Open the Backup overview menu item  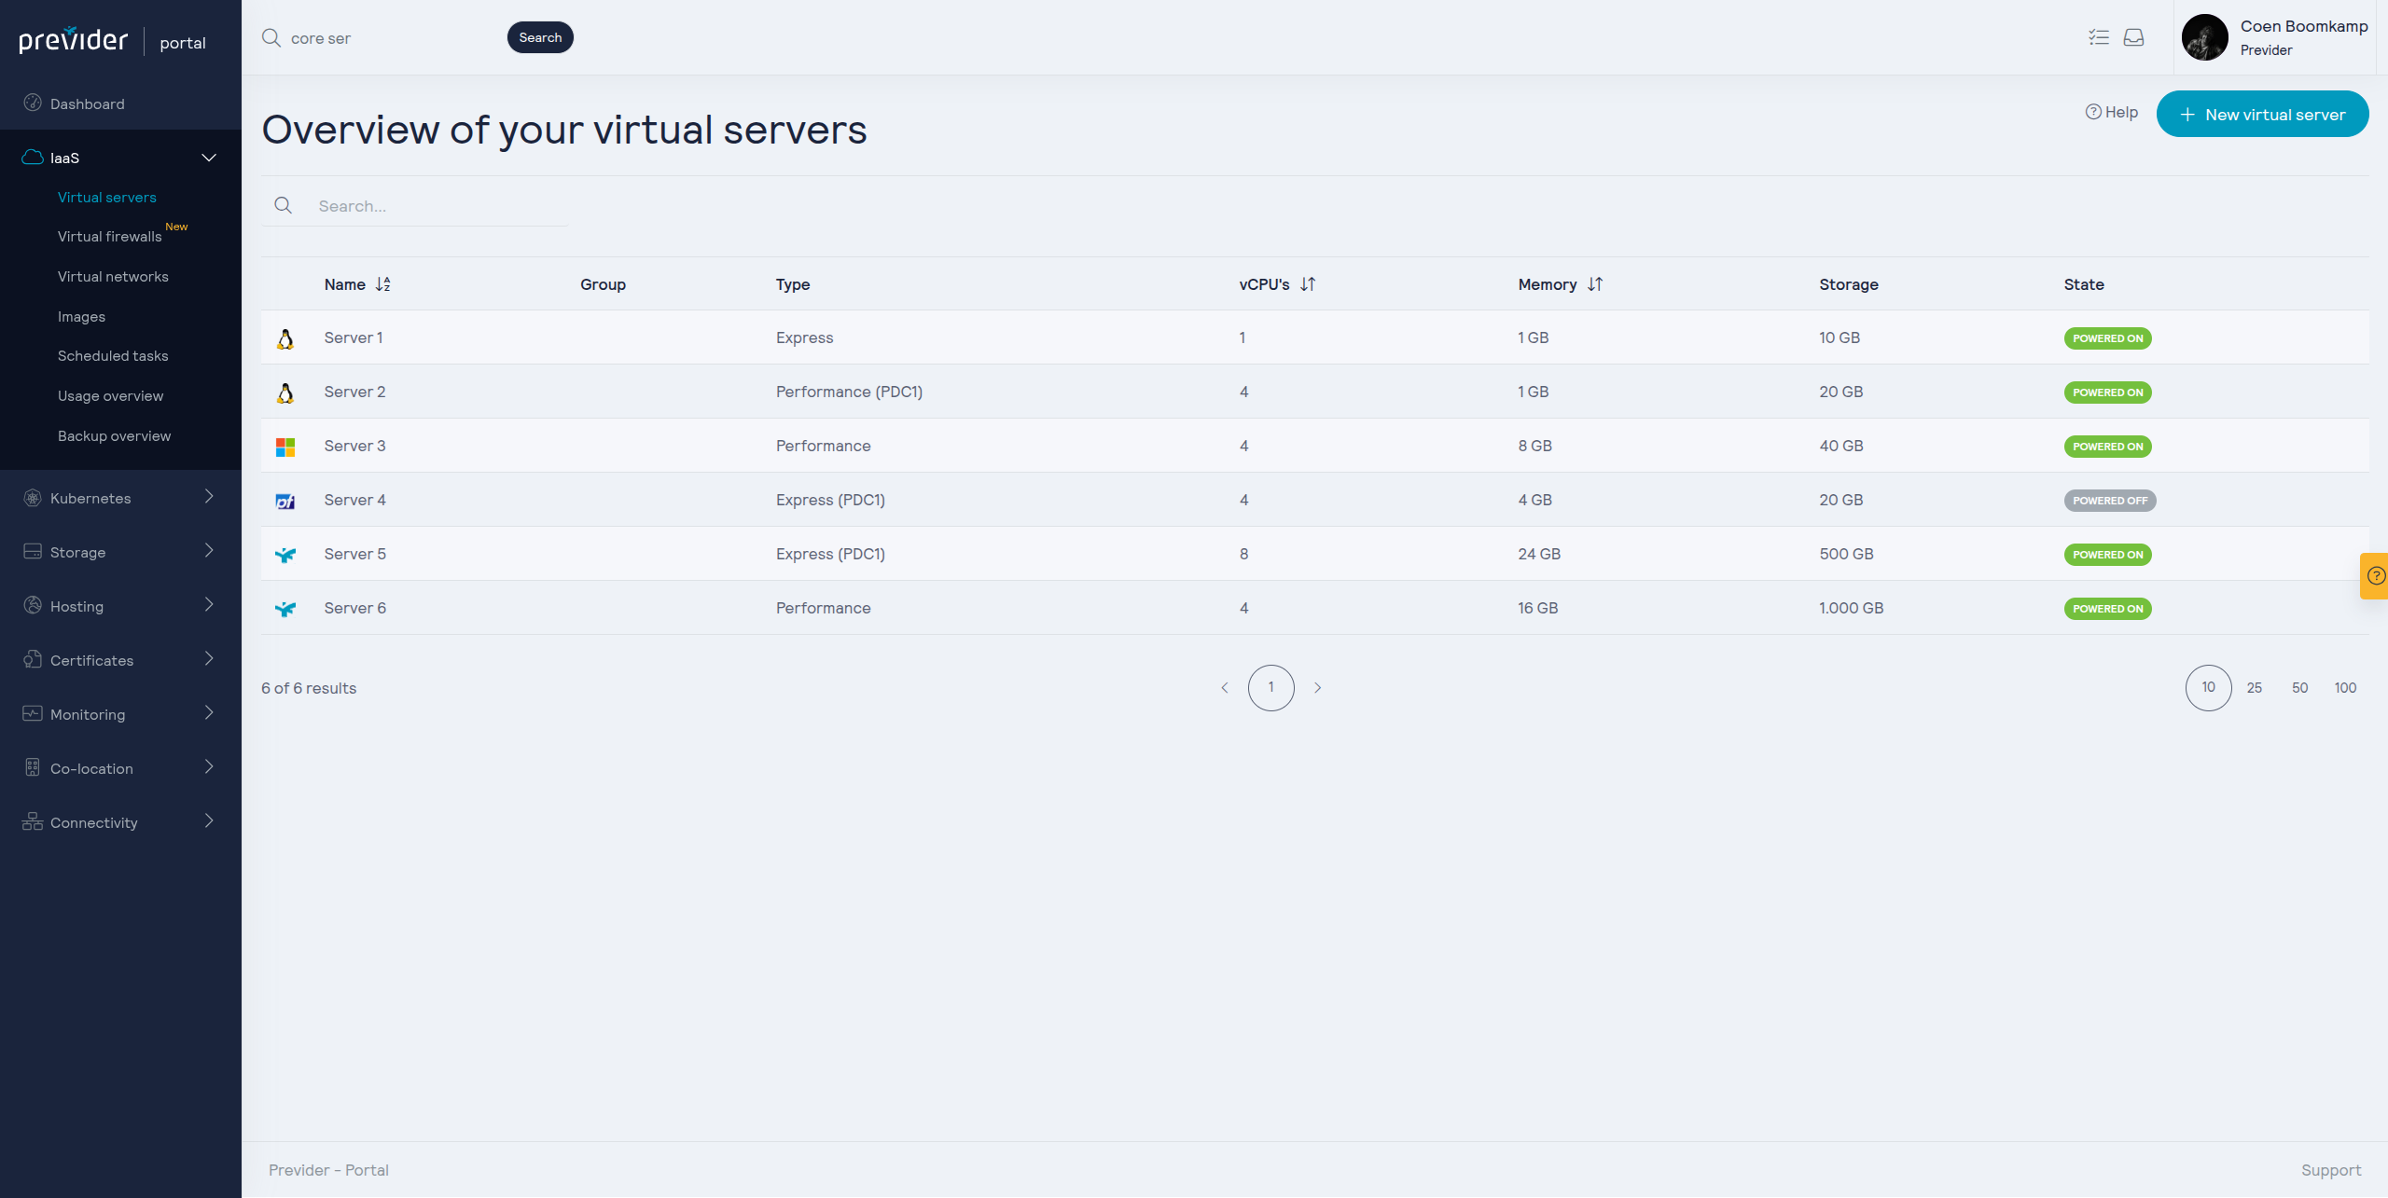(x=114, y=436)
